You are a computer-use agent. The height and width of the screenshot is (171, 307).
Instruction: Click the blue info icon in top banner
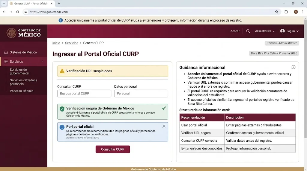[x=61, y=20]
